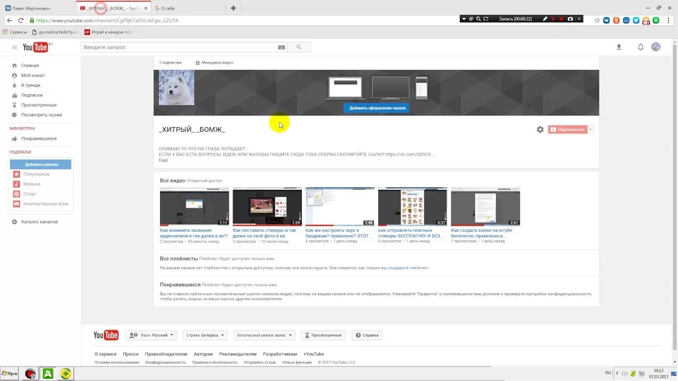Expand channel description with Ещё
This screenshot has height=381, width=678.
click(x=163, y=160)
